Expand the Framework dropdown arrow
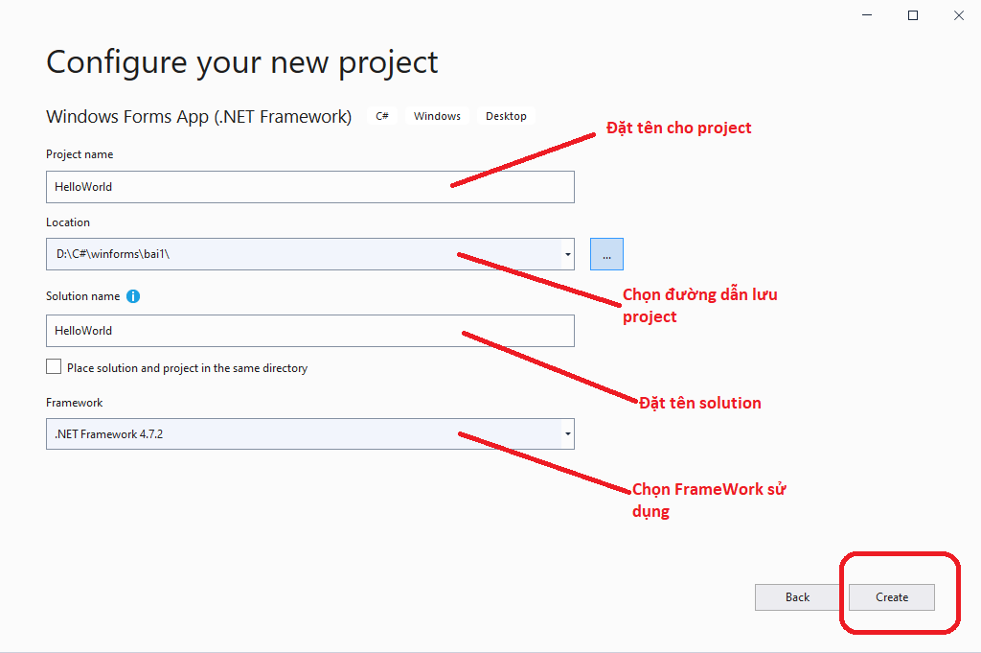Screen dimensions: 981x653 point(568,434)
